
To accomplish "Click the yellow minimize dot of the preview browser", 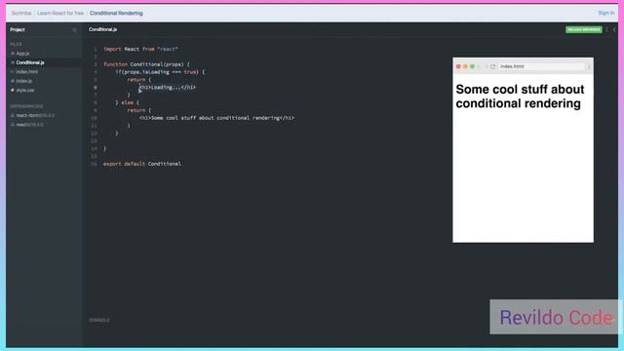I will pos(465,66).
